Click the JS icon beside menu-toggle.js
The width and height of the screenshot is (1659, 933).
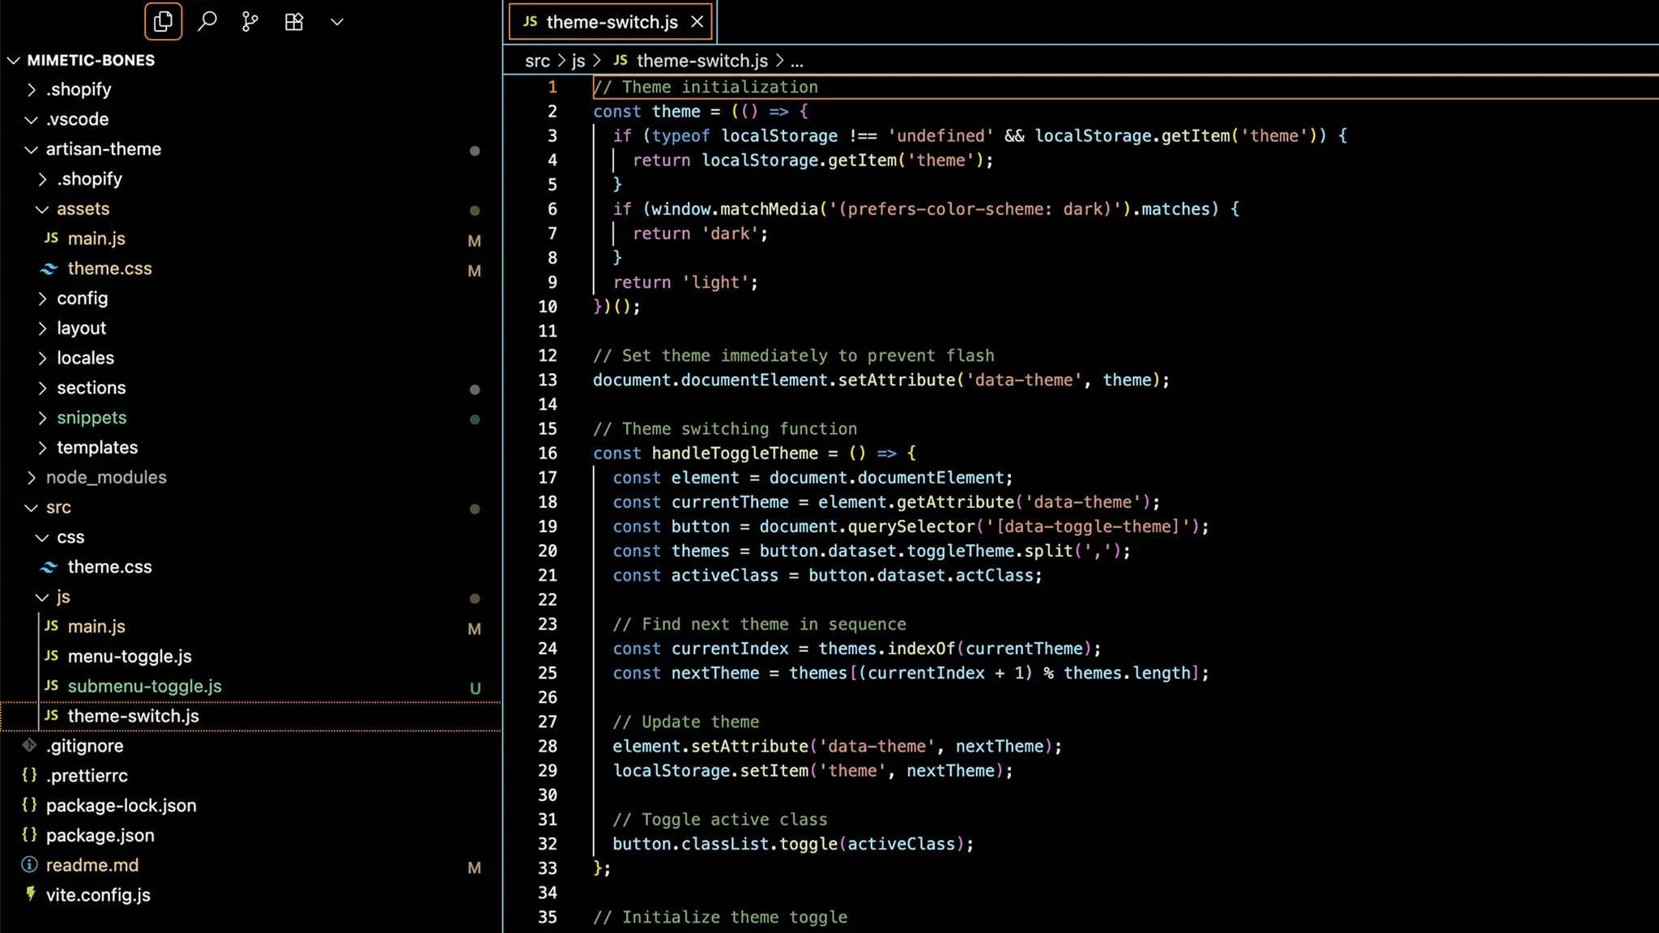click(x=52, y=655)
